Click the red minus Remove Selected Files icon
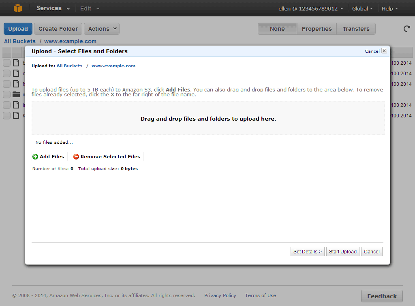 coord(76,157)
